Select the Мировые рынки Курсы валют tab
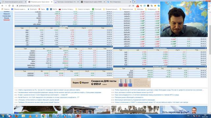 (x=40, y=2)
